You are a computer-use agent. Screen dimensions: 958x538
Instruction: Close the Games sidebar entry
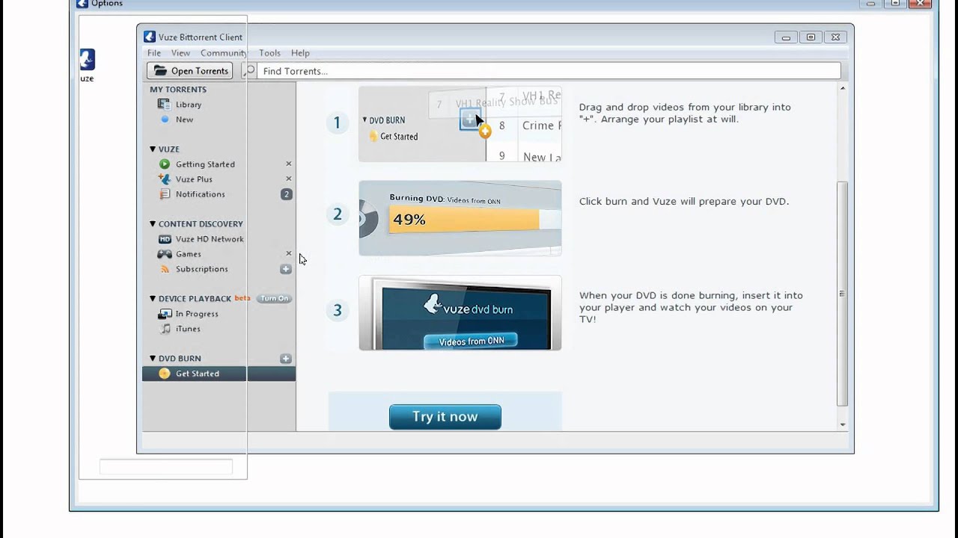pos(289,253)
